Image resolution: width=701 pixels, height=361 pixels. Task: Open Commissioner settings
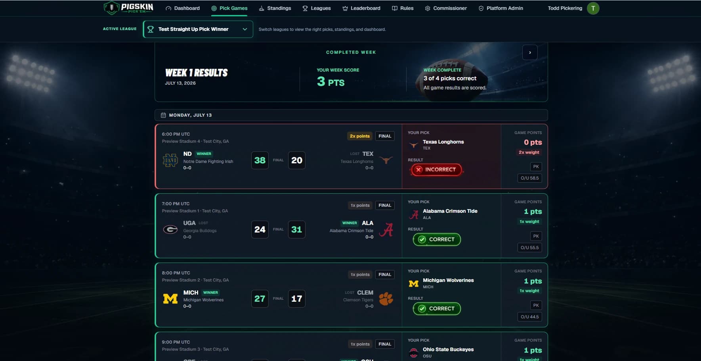(x=446, y=8)
